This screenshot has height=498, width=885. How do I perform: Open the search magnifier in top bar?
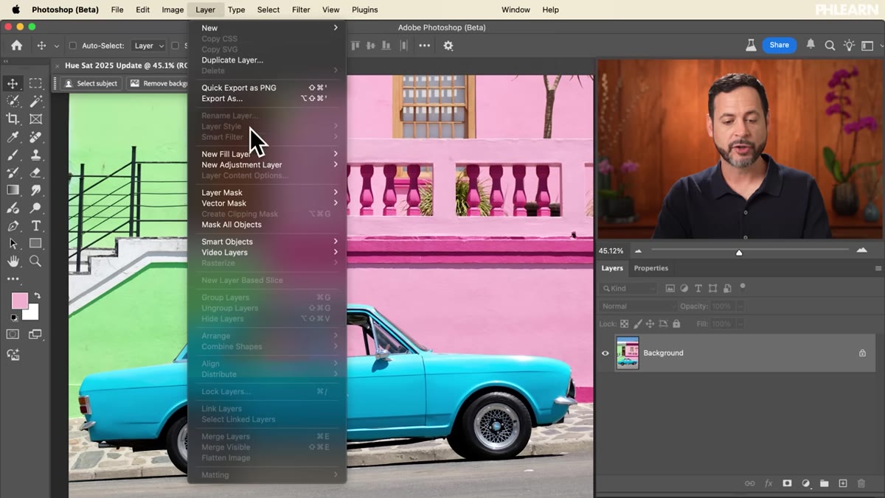click(x=830, y=46)
